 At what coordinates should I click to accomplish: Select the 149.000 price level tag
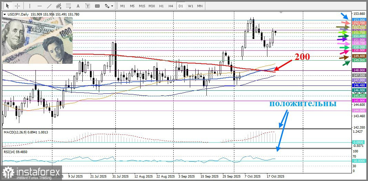tap(359, 60)
